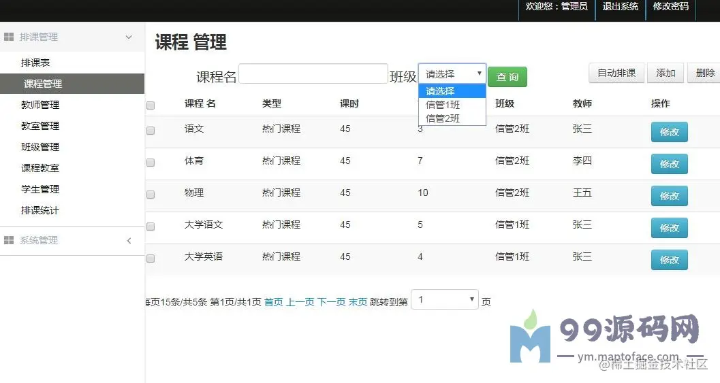720x383 pixels.
Task: Choose 请选择 option in class dropdown list
Action: point(452,91)
